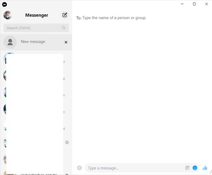Maximize the Messenger window
The image size is (212, 175).
click(x=194, y=4)
